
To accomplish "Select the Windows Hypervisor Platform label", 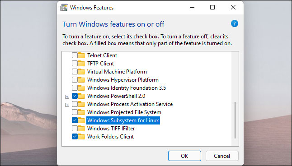I will coord(123,79).
